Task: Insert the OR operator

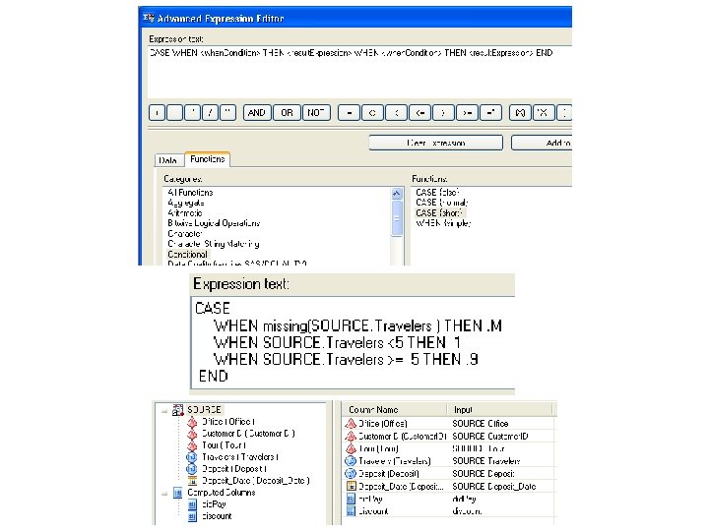Action: pos(287,112)
